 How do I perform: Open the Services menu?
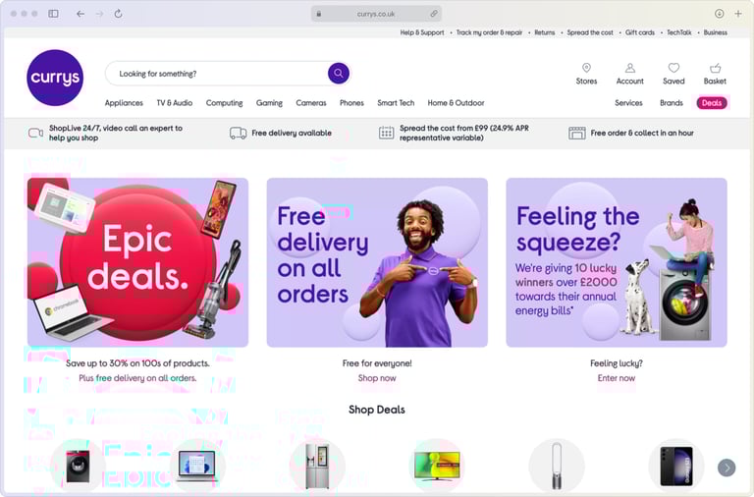pyautogui.click(x=628, y=103)
